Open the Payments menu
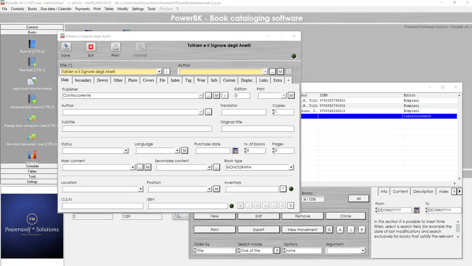 [x=83, y=9]
